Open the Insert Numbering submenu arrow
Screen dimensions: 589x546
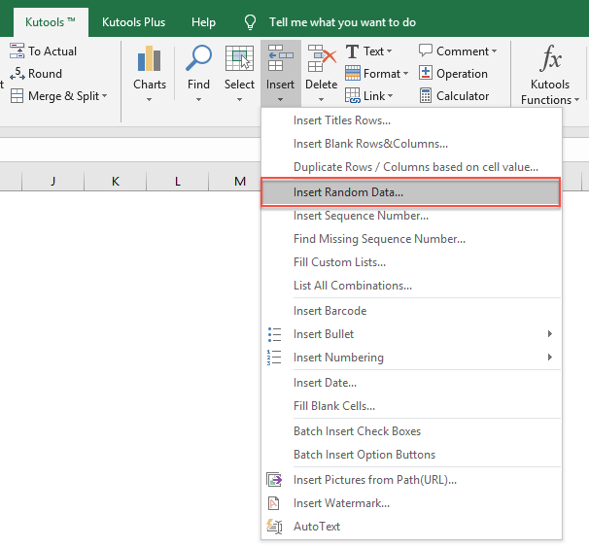(x=550, y=358)
